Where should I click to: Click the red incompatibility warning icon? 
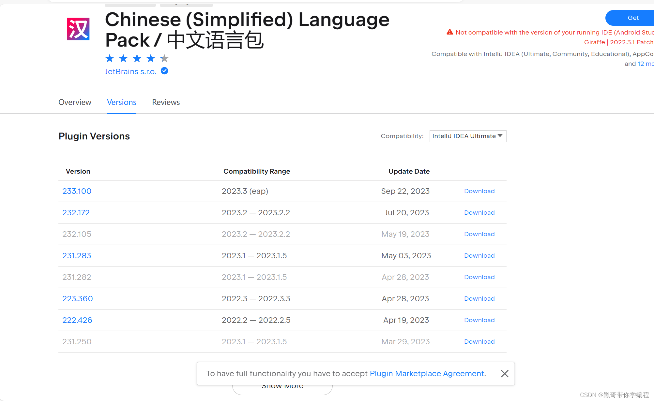point(450,32)
